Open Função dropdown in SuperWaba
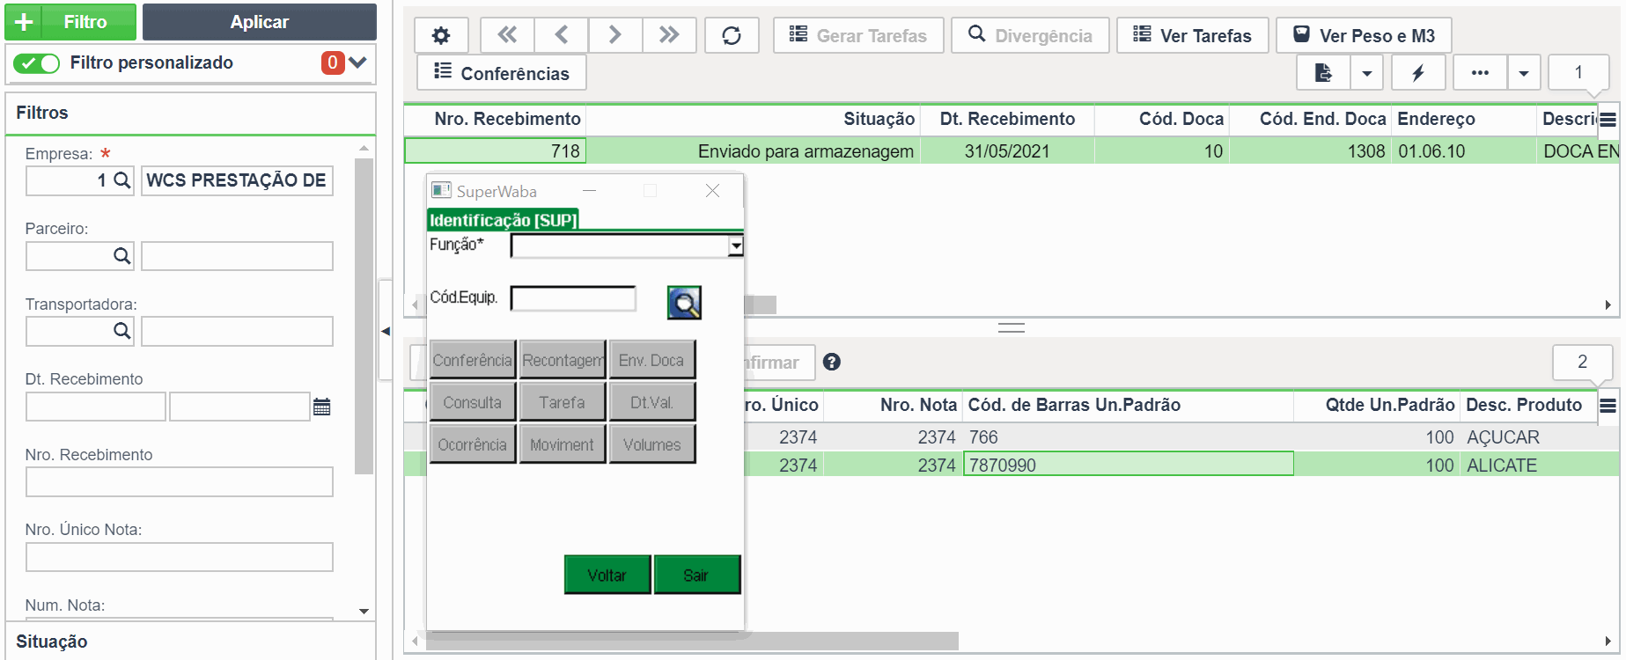This screenshot has width=1626, height=660. pyautogui.click(x=736, y=246)
